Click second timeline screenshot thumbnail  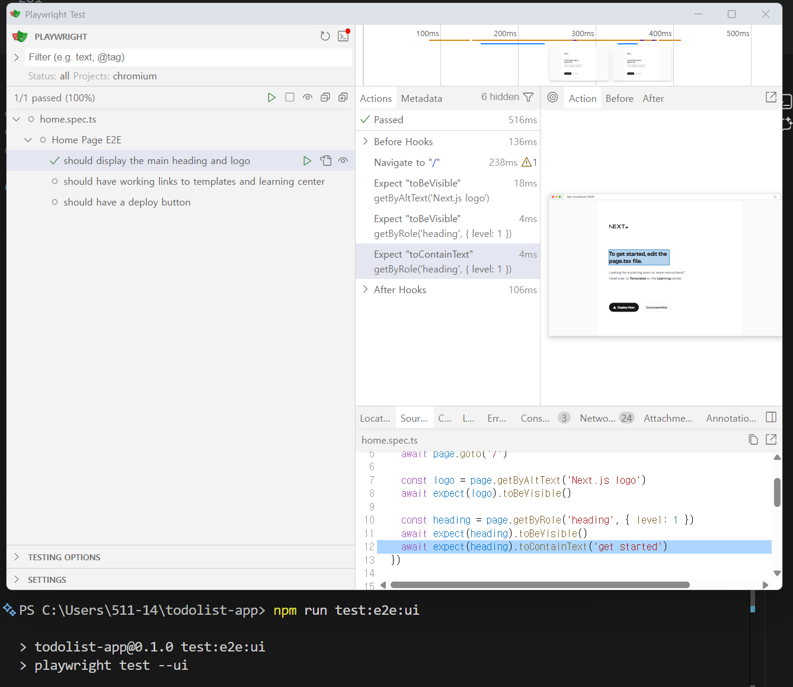pos(642,64)
